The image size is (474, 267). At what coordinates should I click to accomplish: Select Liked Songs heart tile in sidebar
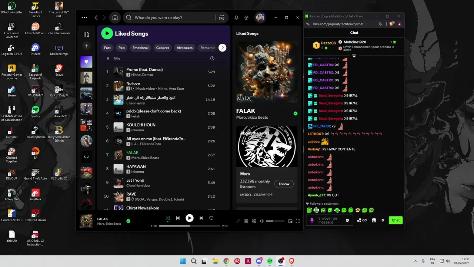point(86,62)
